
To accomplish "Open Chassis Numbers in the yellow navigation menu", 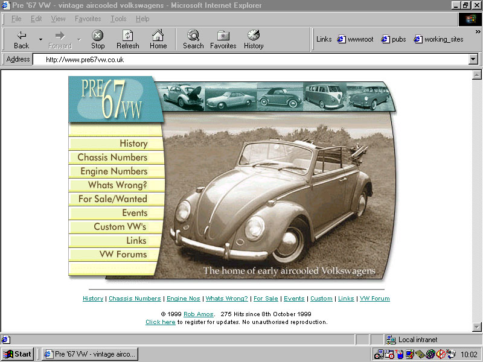I will (112, 157).
